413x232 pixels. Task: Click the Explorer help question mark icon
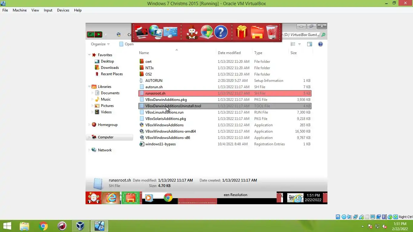click(320, 44)
